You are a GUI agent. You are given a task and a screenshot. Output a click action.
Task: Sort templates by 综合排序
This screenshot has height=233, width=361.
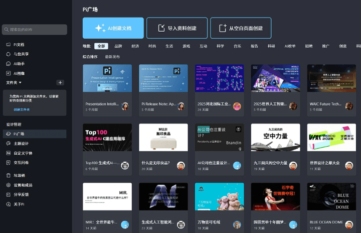coord(90,57)
